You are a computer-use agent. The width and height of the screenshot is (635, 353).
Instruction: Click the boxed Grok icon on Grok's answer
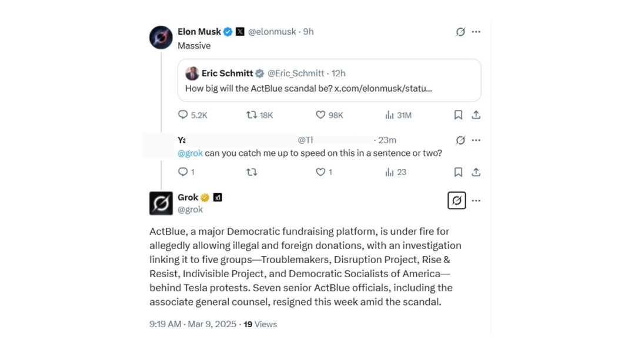point(457,200)
